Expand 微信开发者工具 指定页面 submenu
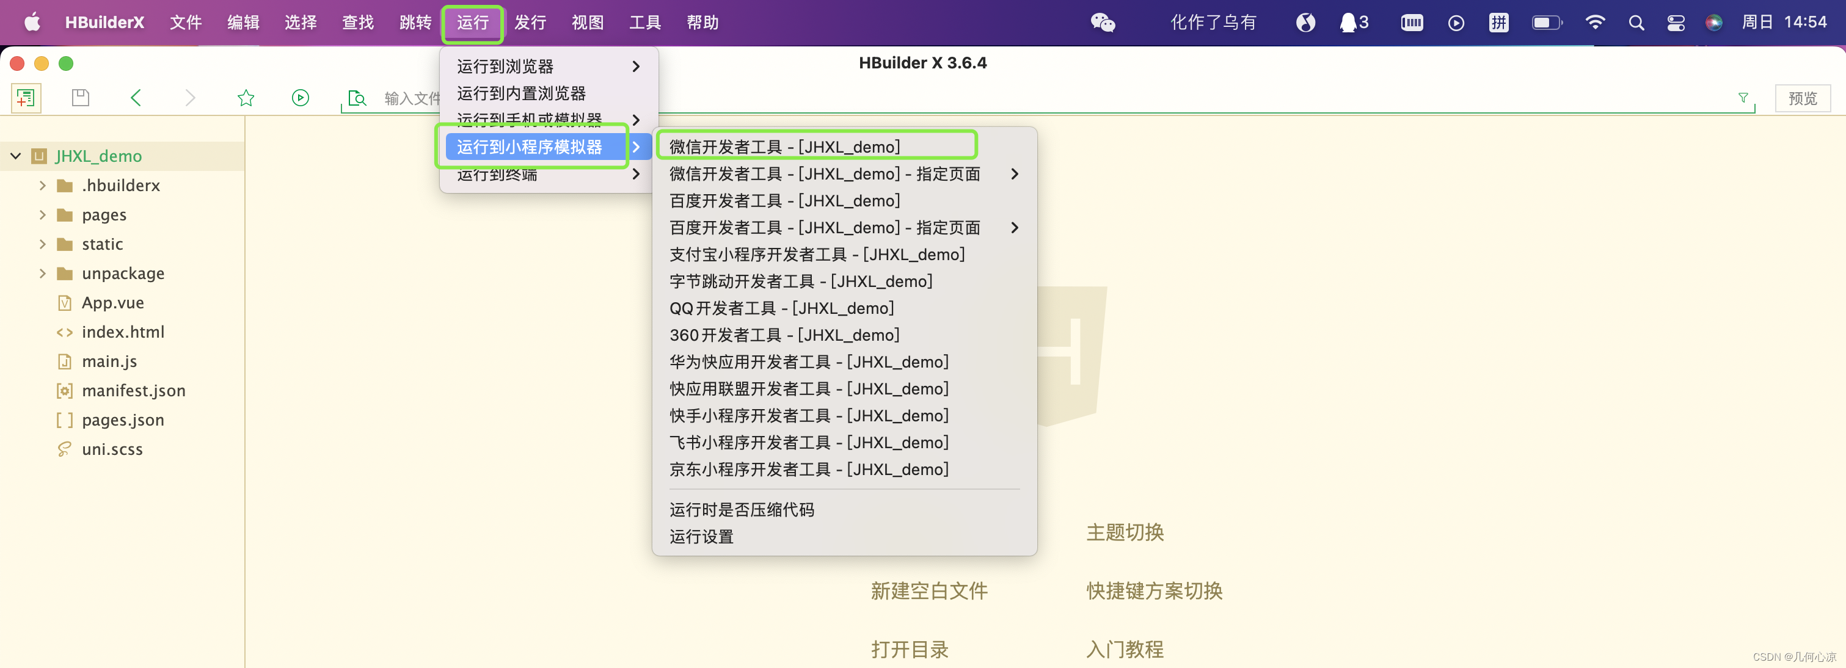1846x668 pixels. click(x=1014, y=173)
